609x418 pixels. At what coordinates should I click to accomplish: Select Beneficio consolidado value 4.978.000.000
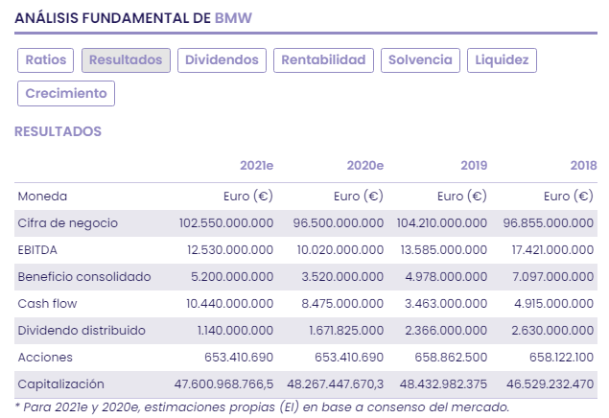[446, 277]
